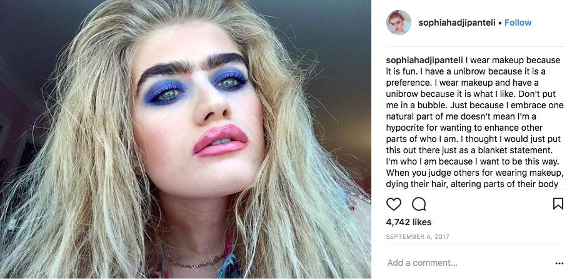The image size is (577, 279).
Task: Open comments via the speech bubble icon
Action: coord(419,204)
